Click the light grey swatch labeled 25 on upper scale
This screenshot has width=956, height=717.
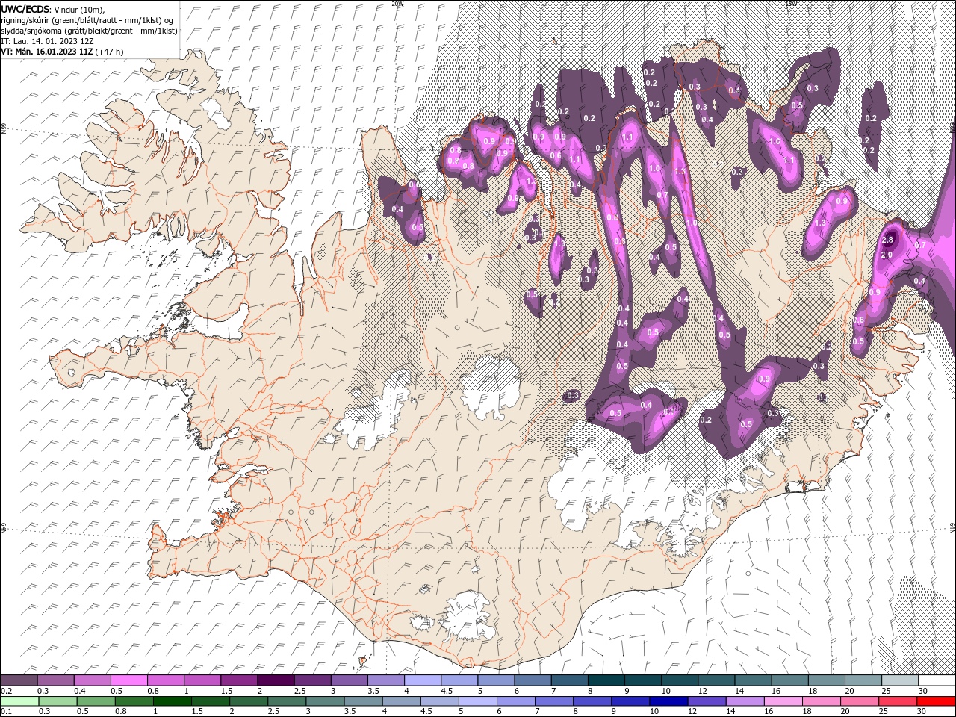900,680
